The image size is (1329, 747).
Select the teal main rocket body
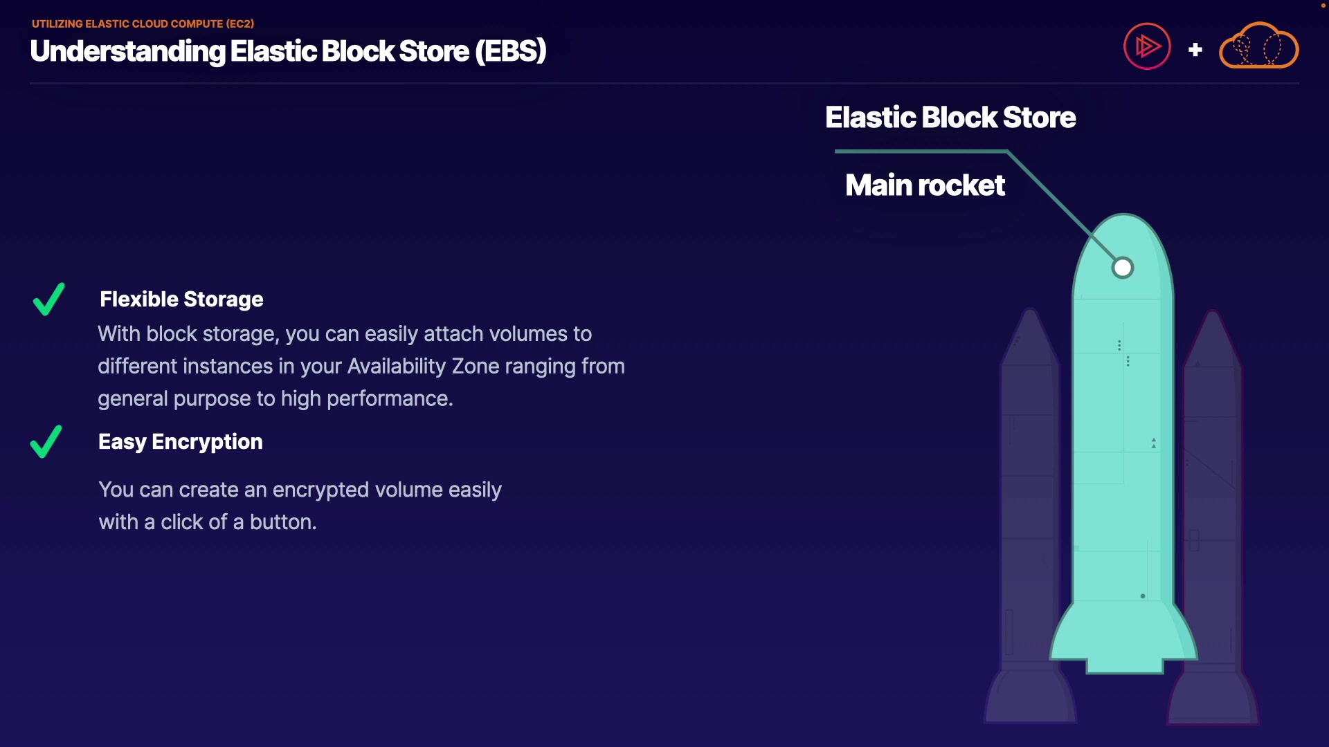tap(1121, 450)
